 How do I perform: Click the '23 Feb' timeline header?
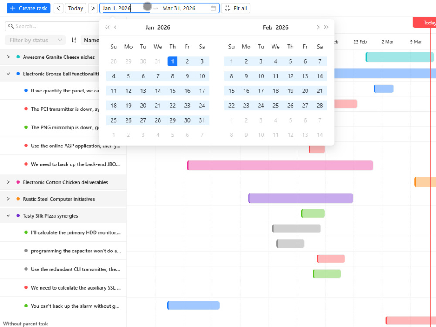click(x=360, y=42)
